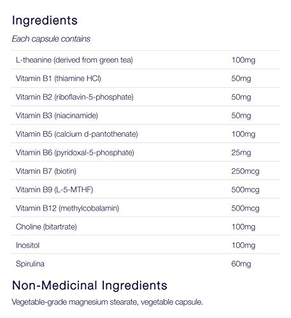Select the vegetable-grade magnesium stearate text
The height and width of the screenshot is (318, 291).
click(x=75, y=302)
